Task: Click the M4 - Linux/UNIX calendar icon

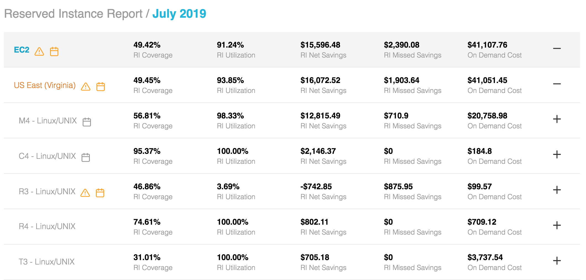Action: point(87,122)
